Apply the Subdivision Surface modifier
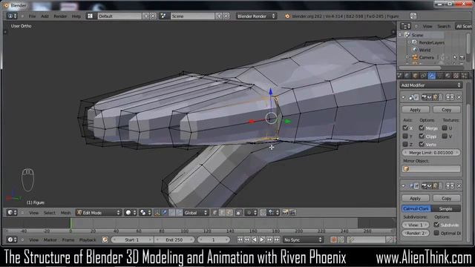Viewport: 475px width, 267px height. [415, 198]
